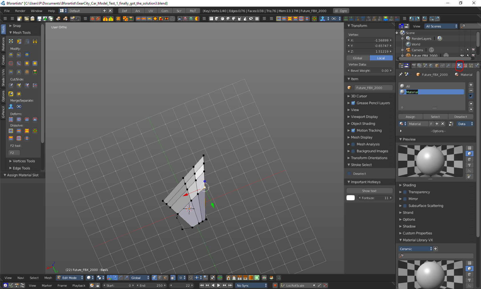The image size is (481, 289).
Task: Open the No Sync dropdown
Action: (x=251, y=285)
